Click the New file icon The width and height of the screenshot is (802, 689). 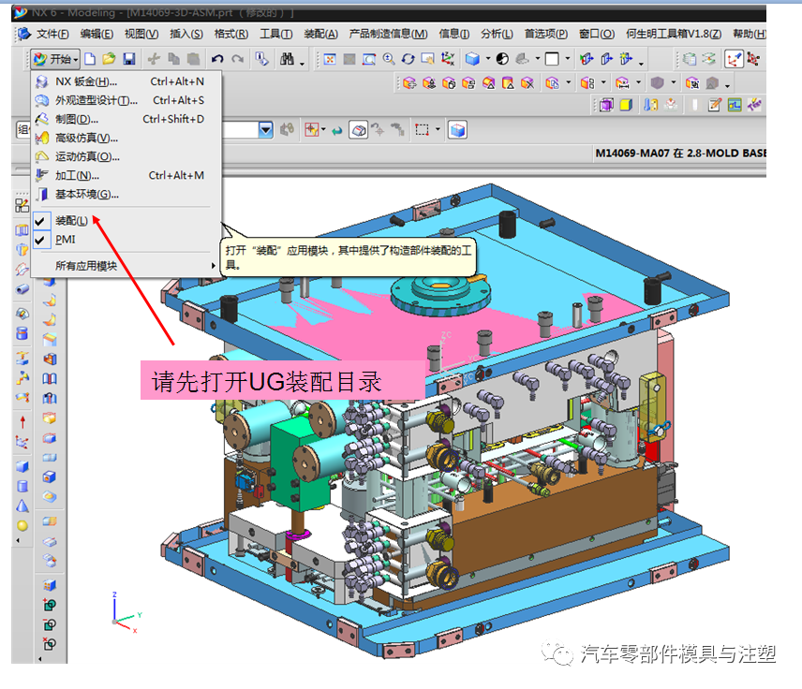pyautogui.click(x=90, y=59)
